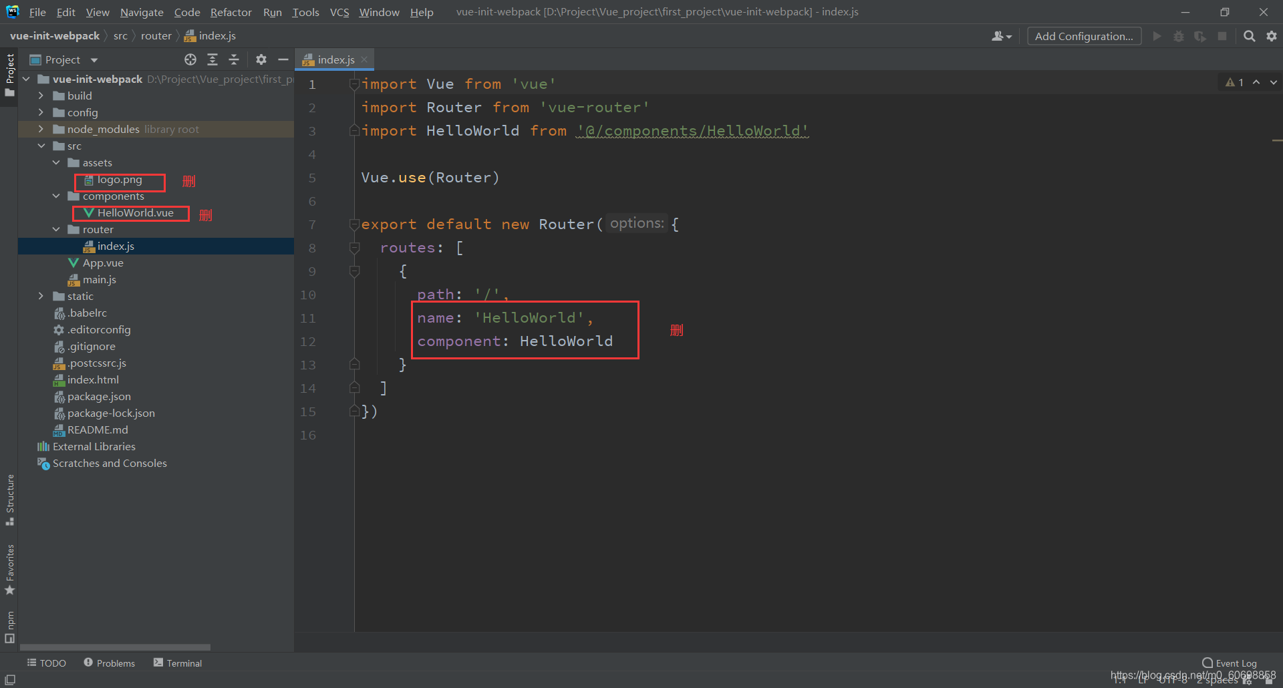Select Opened File with the crosshair icon
Screen dimensions: 1283x688
pos(190,59)
